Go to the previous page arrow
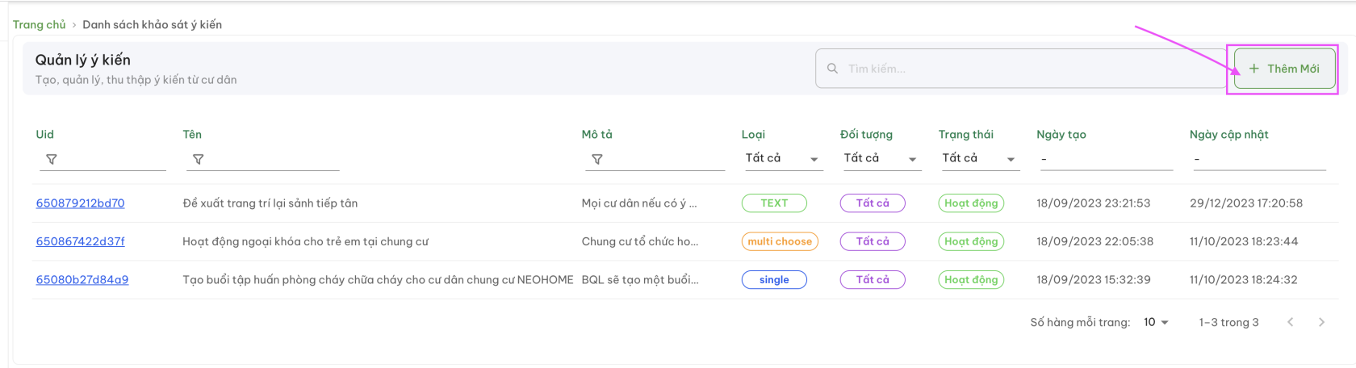This screenshot has height=368, width=1356. 1291,322
